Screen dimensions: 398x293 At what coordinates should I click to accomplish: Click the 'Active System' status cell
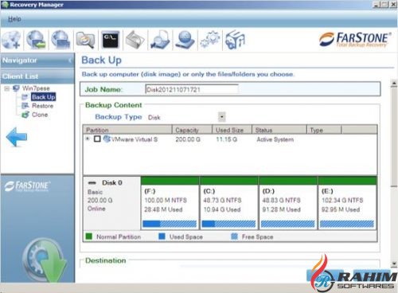point(275,139)
